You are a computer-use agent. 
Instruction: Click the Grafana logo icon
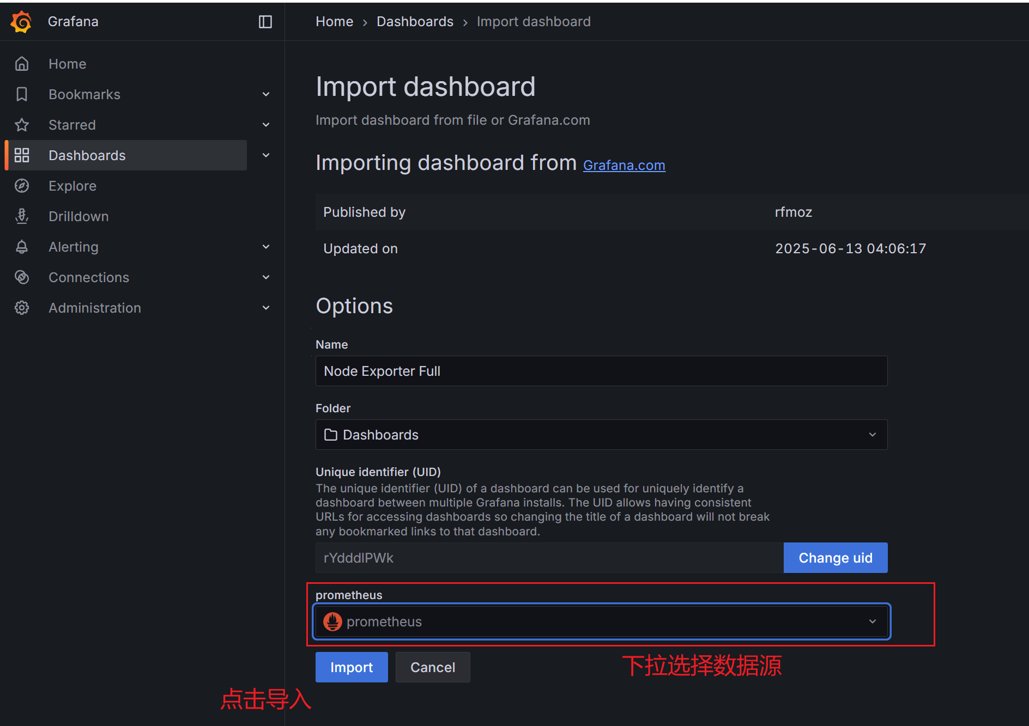pyautogui.click(x=21, y=22)
